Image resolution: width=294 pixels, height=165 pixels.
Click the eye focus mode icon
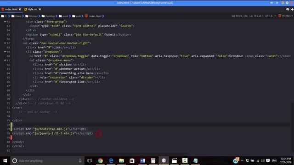click(x=271, y=3)
